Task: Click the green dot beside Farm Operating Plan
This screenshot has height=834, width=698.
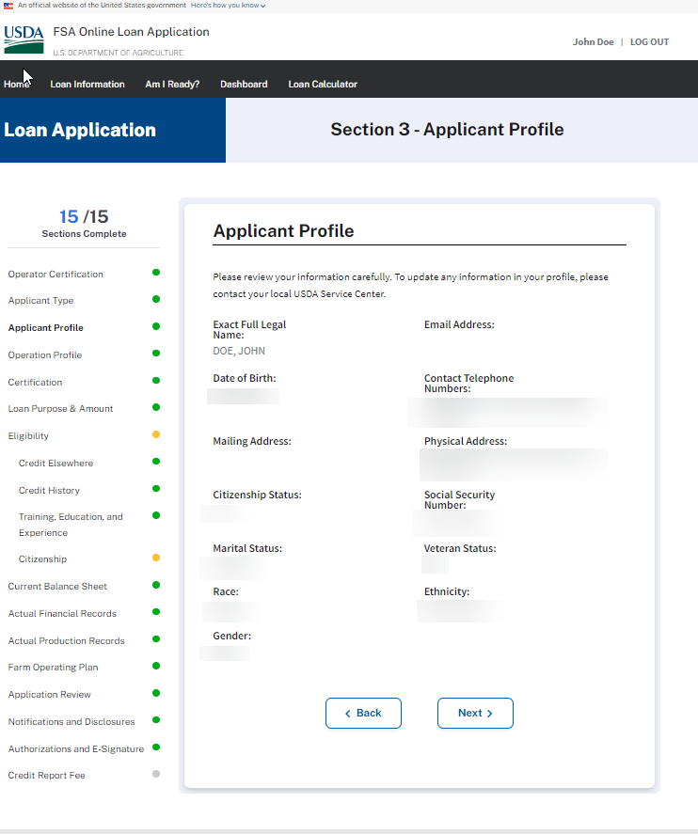Action: click(x=156, y=666)
